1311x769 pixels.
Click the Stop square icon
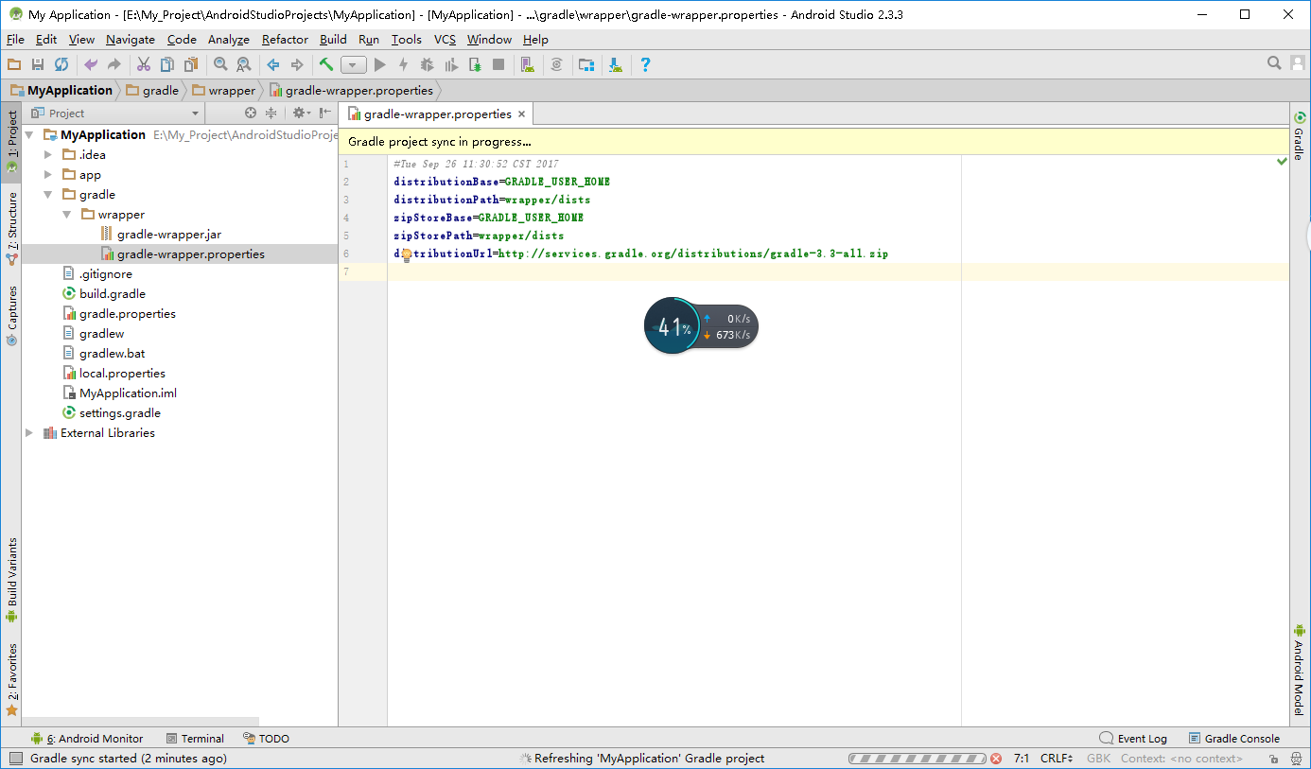(x=498, y=64)
